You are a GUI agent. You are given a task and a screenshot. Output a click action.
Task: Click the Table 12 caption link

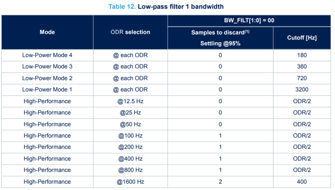point(122,7)
